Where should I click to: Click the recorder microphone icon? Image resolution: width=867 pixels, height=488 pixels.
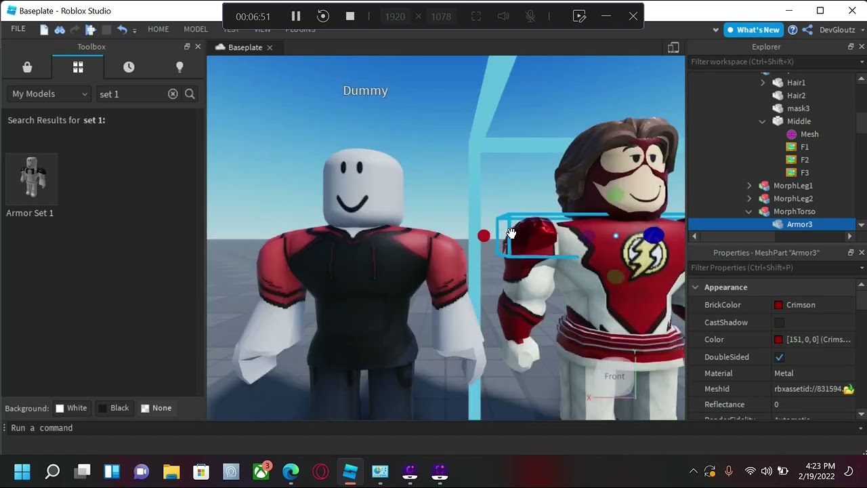pos(530,16)
